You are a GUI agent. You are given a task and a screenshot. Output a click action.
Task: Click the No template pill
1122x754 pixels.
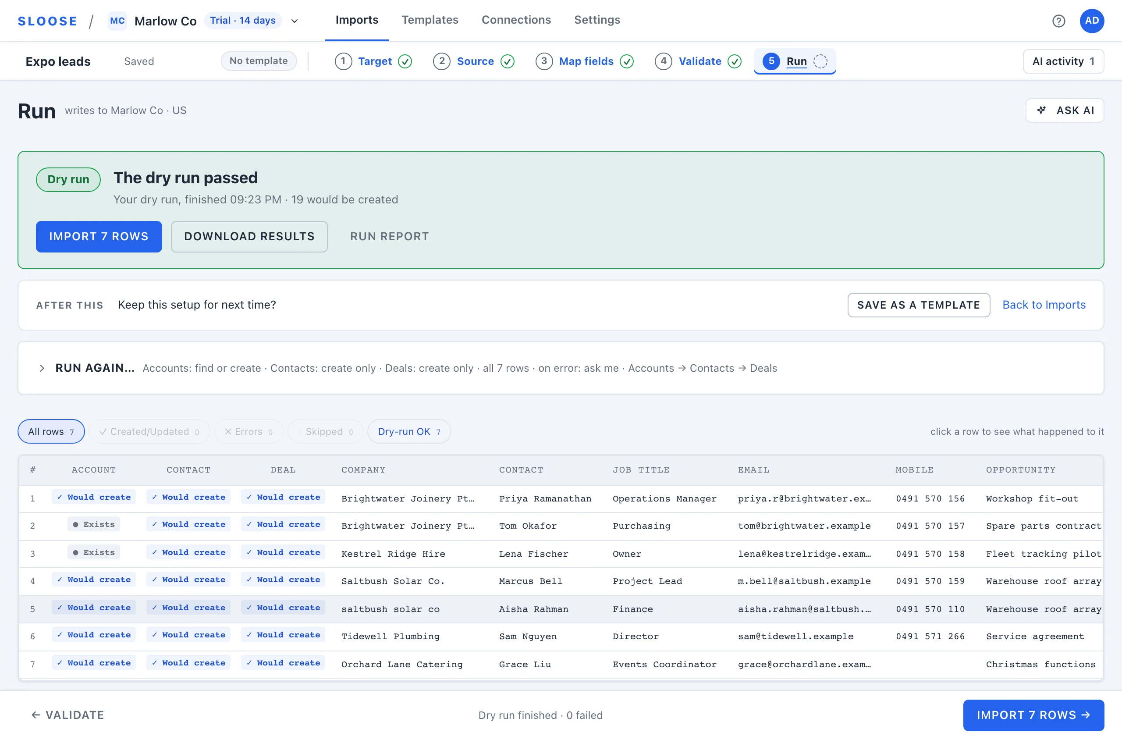[x=259, y=60]
